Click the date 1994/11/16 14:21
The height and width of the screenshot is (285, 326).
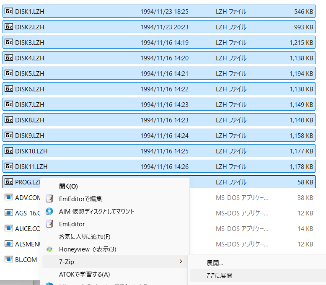pos(164,73)
